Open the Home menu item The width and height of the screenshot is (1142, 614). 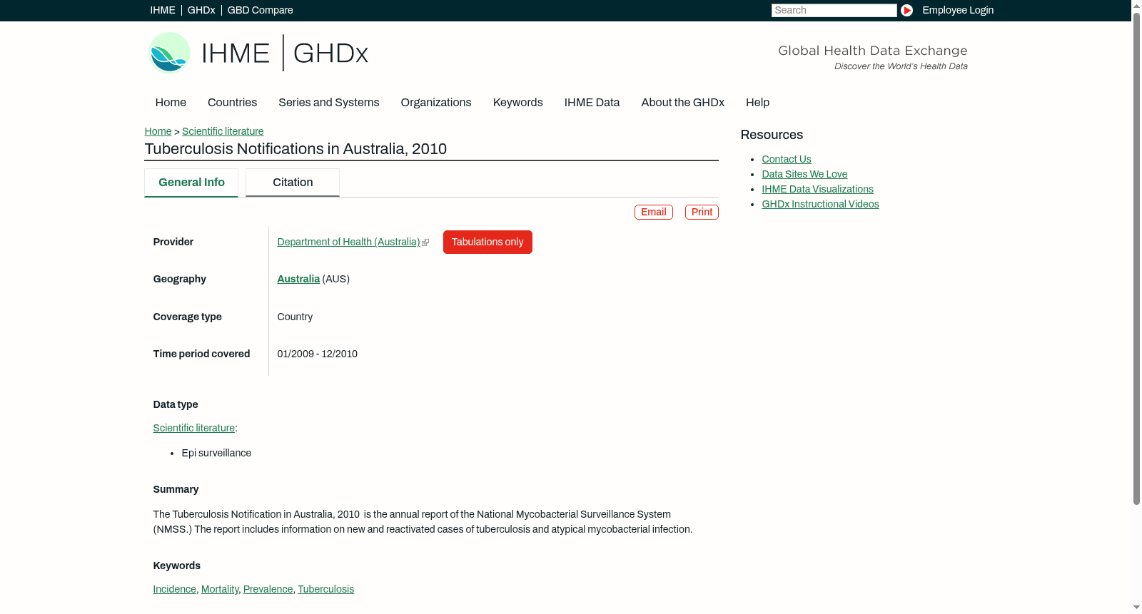pos(171,102)
